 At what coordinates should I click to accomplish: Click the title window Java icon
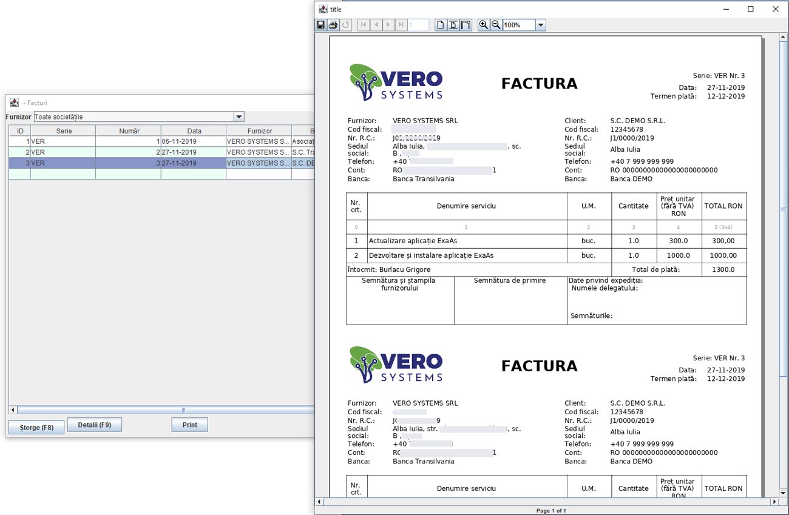323,9
